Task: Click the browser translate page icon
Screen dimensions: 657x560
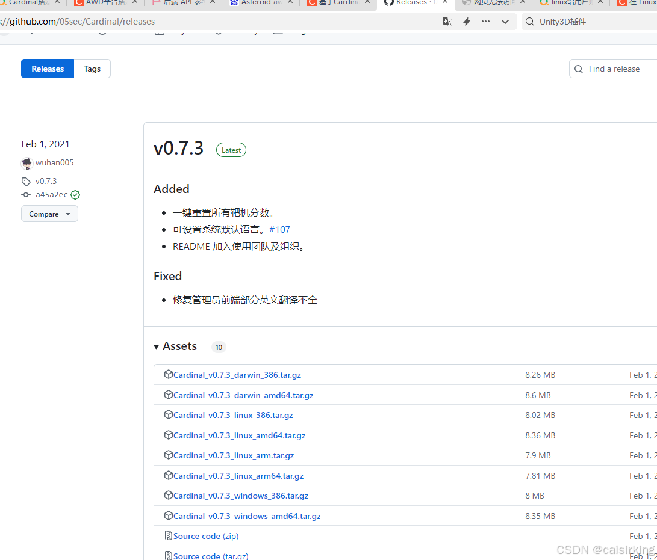Action: 447,22
